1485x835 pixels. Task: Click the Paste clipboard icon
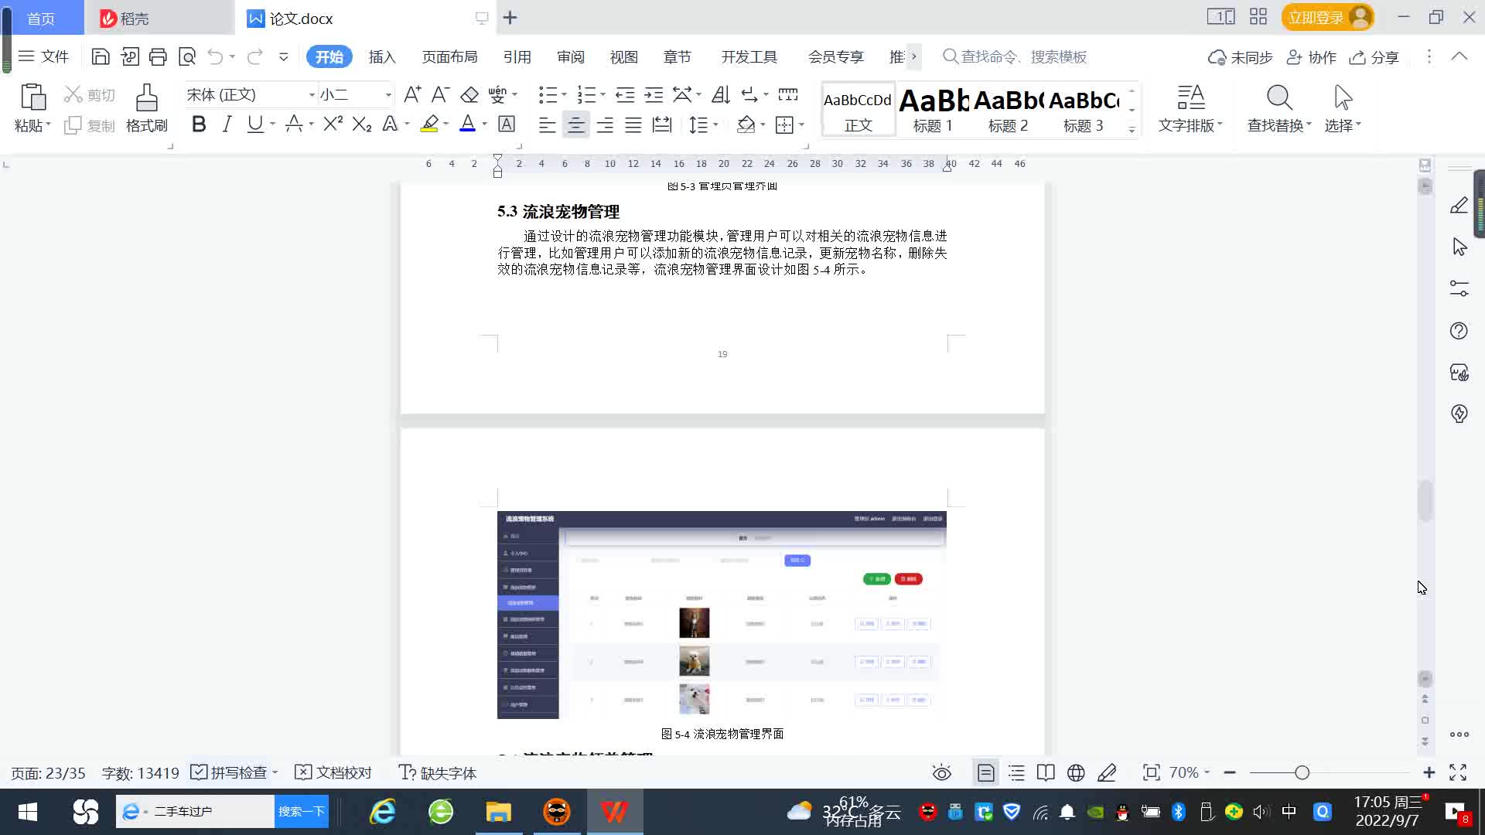point(32,97)
